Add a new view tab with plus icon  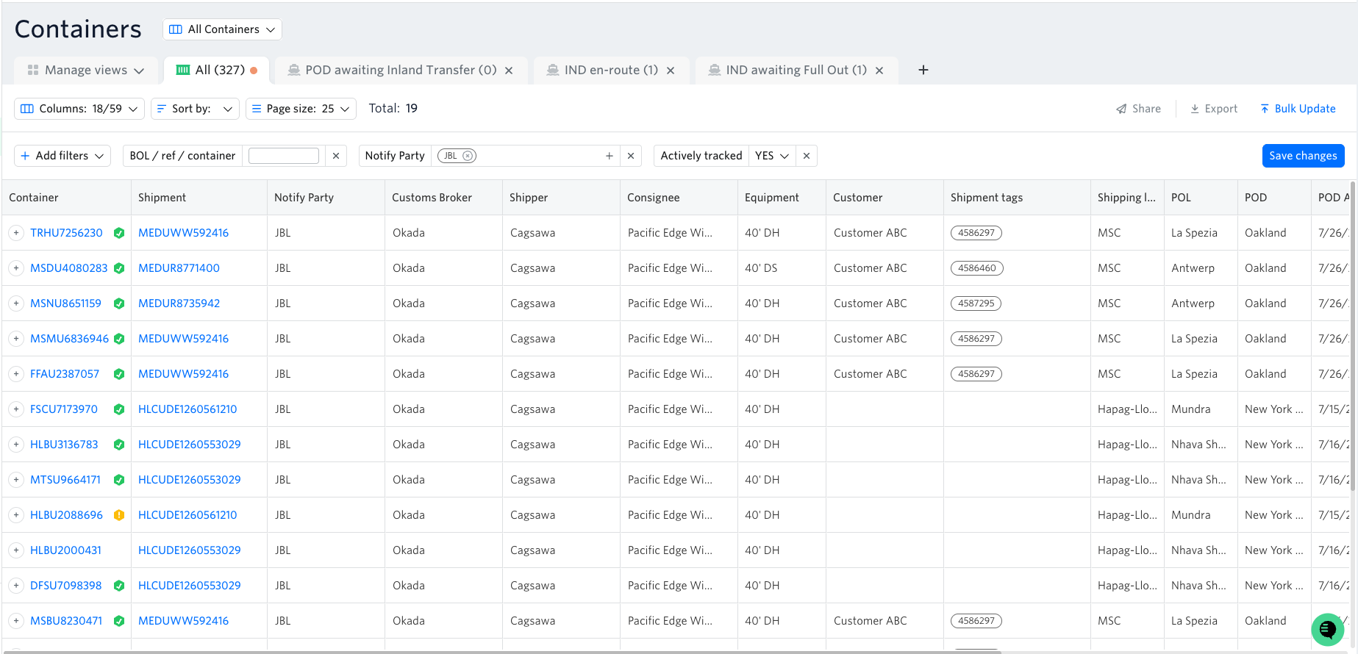[923, 70]
